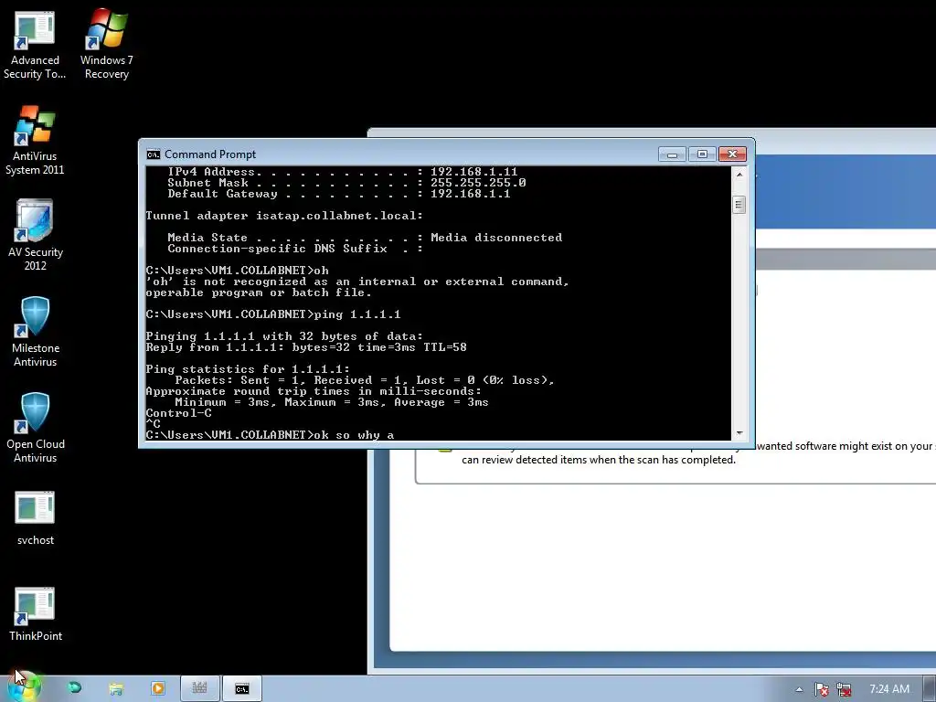The width and height of the screenshot is (936, 702).
Task: Select the svchost desktop file
Action: 36,518
